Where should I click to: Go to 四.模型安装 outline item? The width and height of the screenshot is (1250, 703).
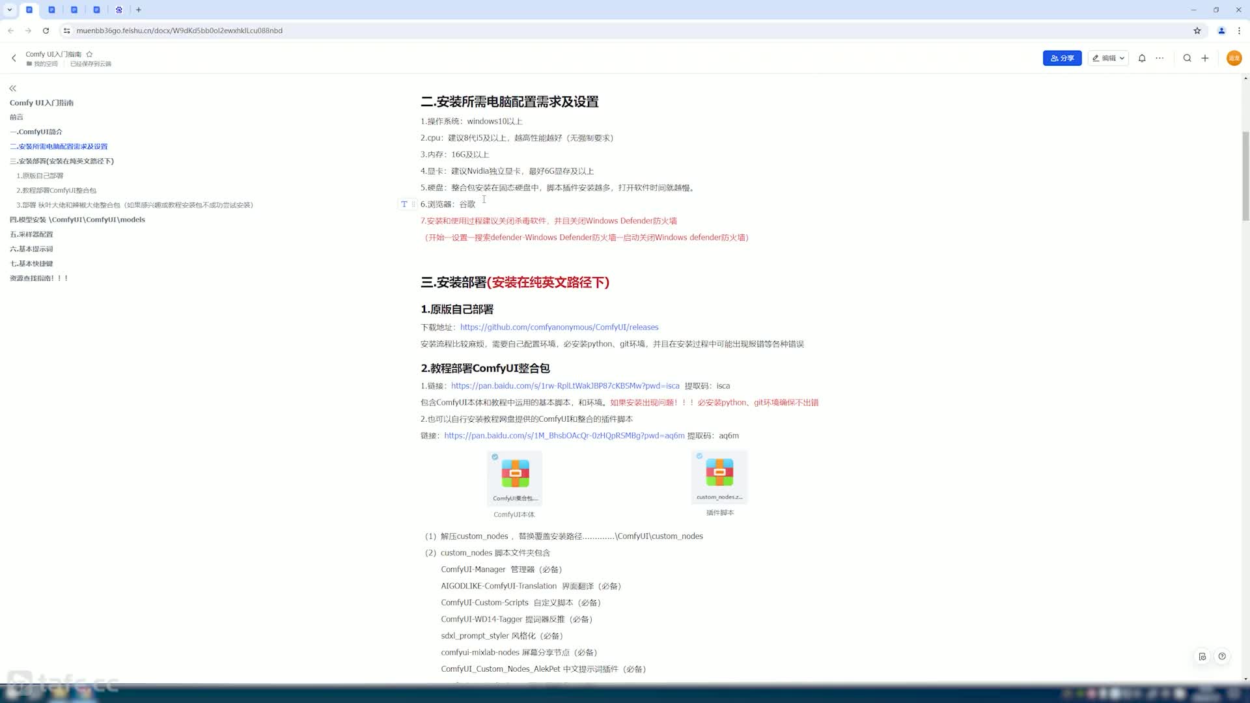[77, 219]
